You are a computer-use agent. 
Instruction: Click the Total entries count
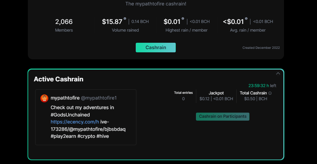[183, 99]
